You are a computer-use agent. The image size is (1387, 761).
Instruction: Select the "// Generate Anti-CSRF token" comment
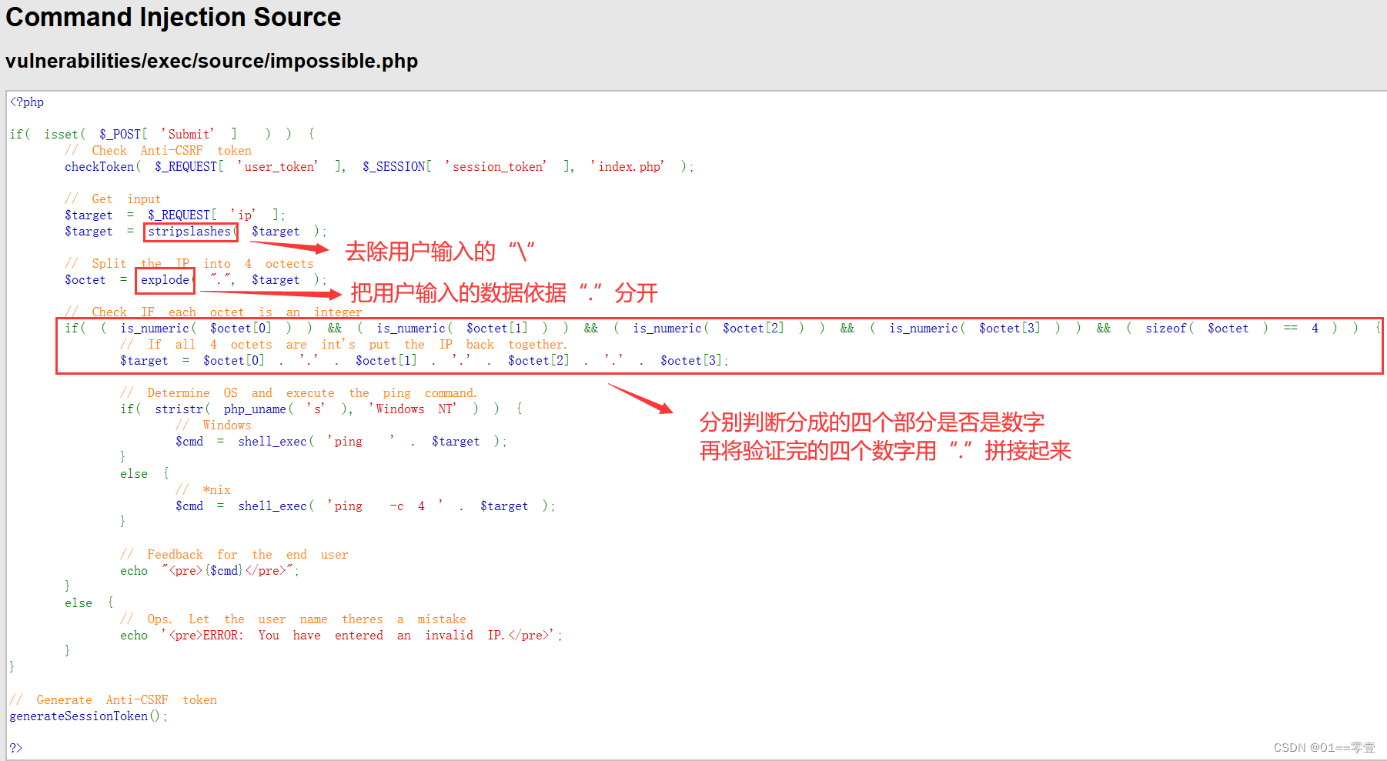tap(113, 700)
